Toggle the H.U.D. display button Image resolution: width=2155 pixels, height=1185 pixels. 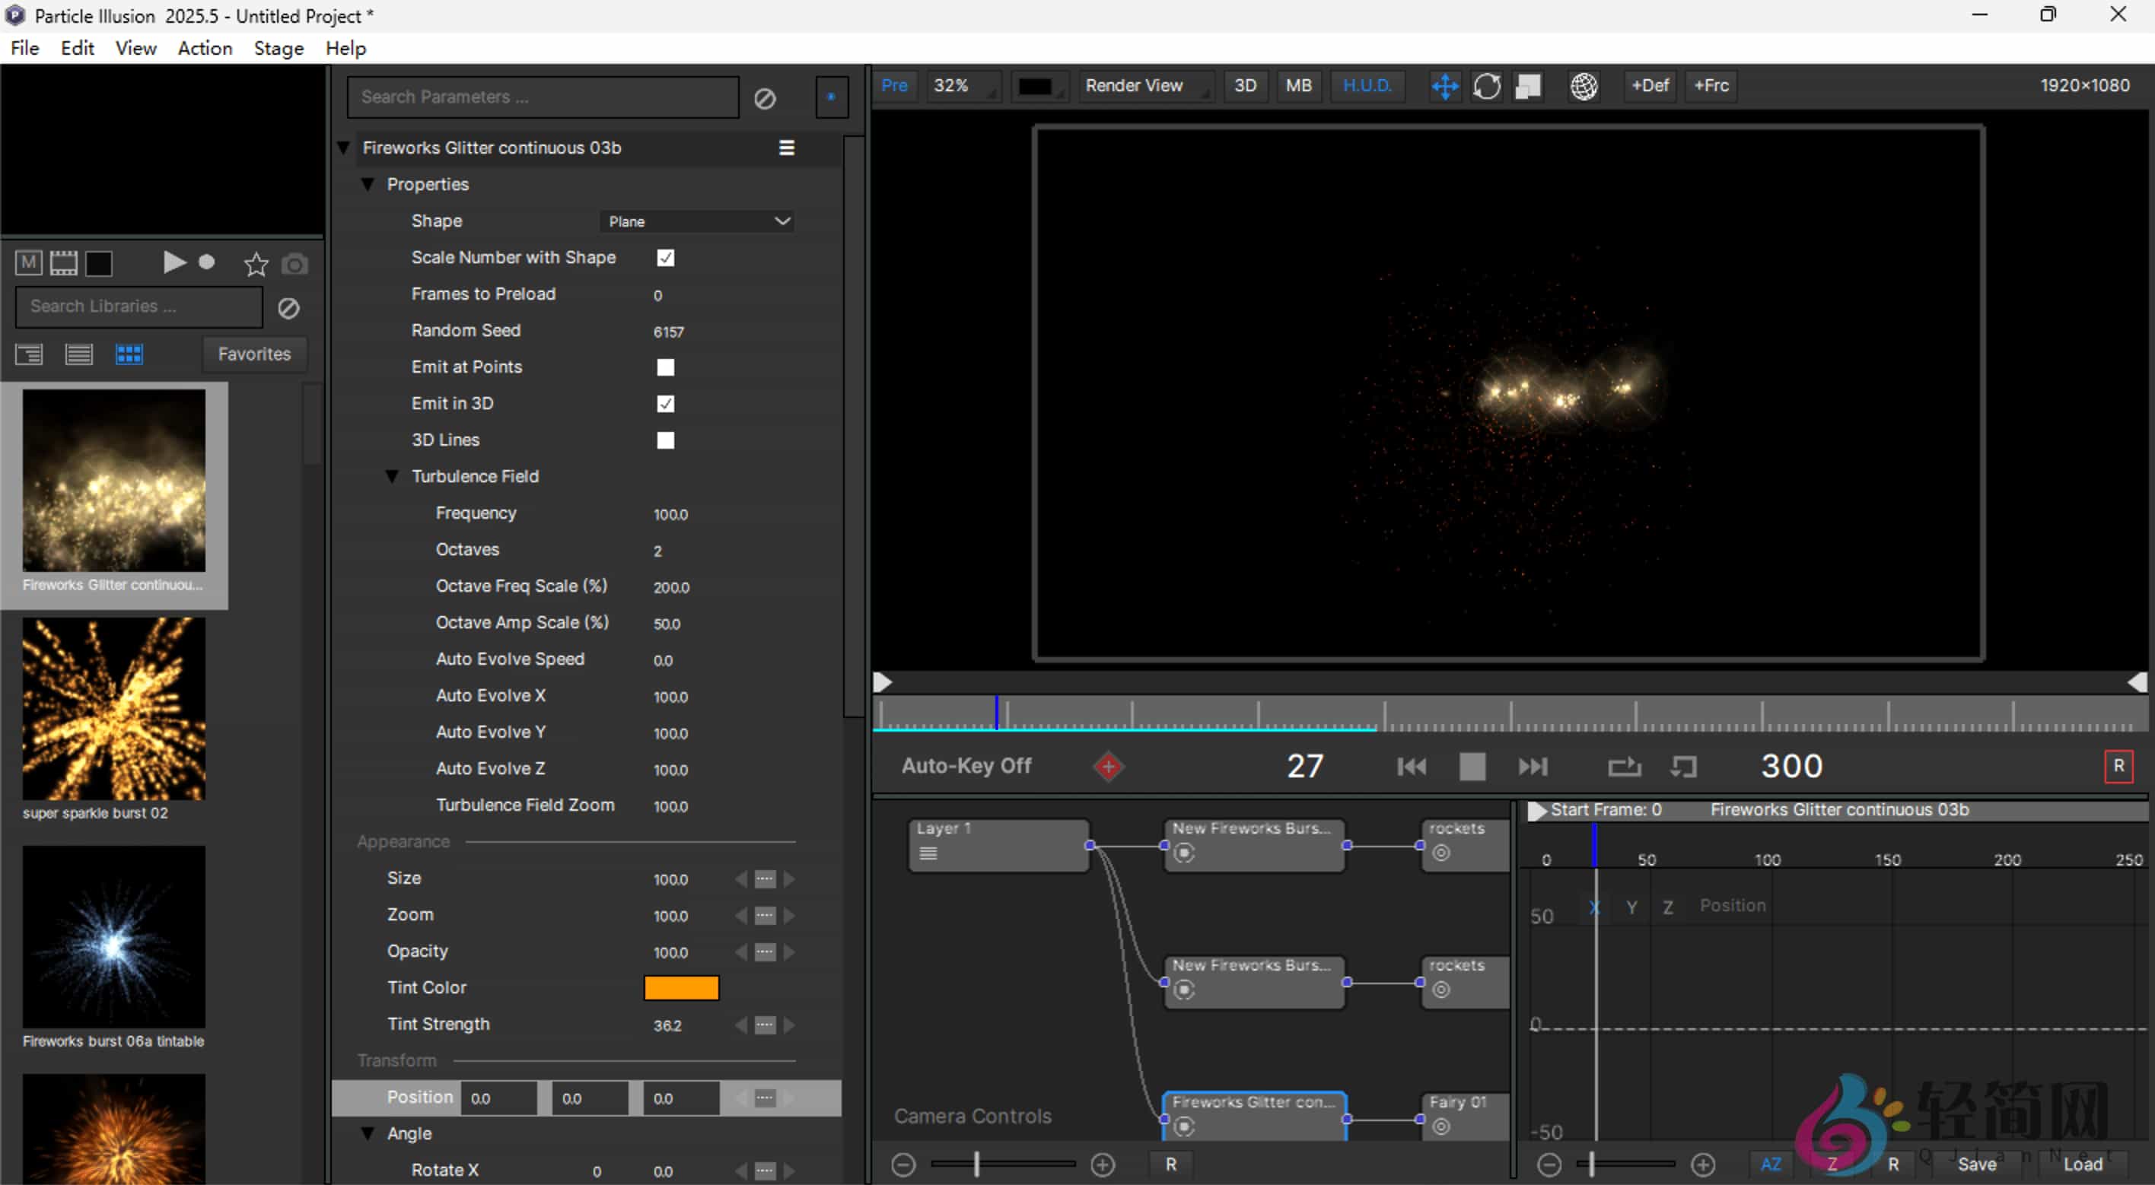1367,85
